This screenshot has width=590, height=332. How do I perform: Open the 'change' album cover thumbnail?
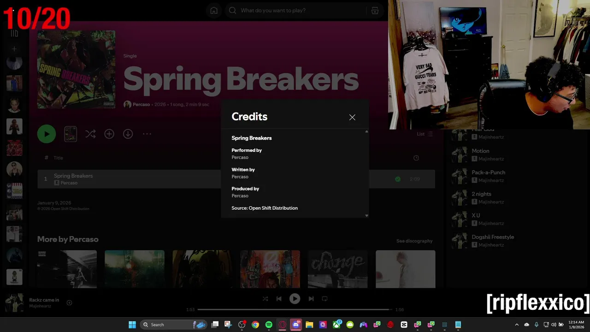[x=337, y=269]
